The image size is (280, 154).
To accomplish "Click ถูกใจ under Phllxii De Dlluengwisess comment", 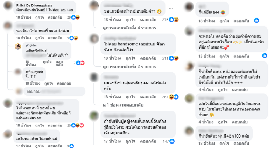I will 40,17.
